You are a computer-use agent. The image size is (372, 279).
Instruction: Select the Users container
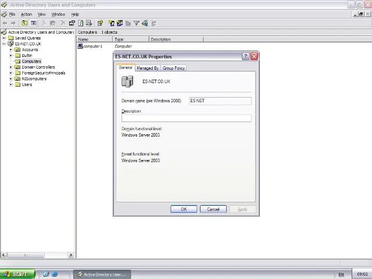[27, 84]
